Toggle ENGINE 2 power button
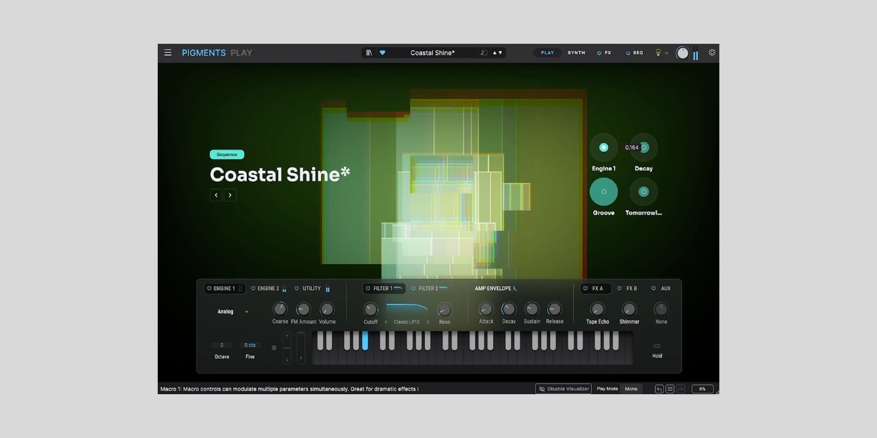The height and width of the screenshot is (438, 877). click(x=253, y=288)
